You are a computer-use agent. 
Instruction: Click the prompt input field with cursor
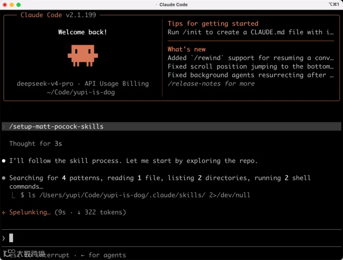pos(171,238)
